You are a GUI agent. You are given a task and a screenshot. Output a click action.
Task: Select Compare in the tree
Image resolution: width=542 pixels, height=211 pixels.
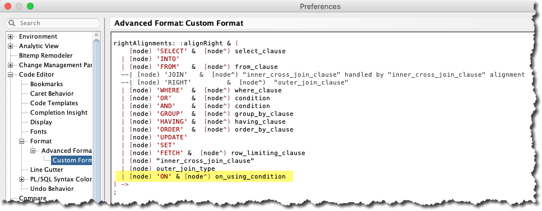tap(33, 198)
